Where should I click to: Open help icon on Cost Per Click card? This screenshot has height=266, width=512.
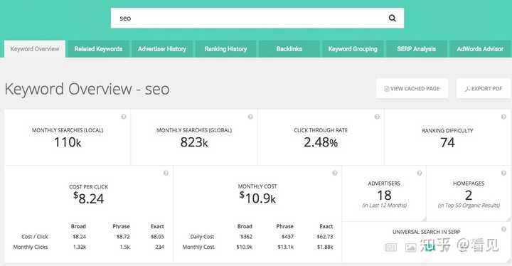pos(166,173)
